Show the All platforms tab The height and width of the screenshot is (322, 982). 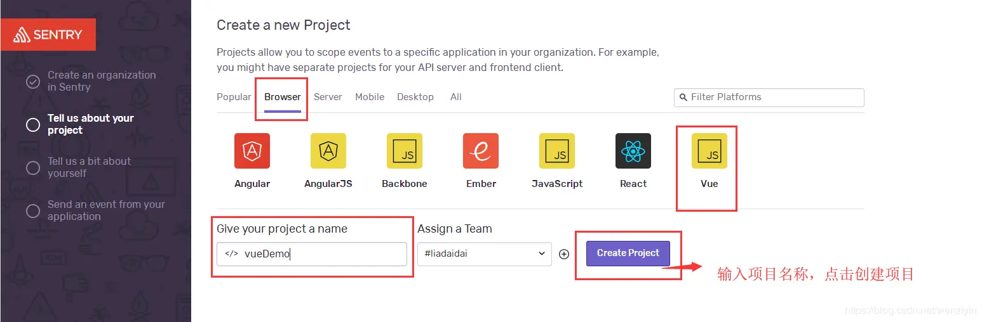coord(455,97)
